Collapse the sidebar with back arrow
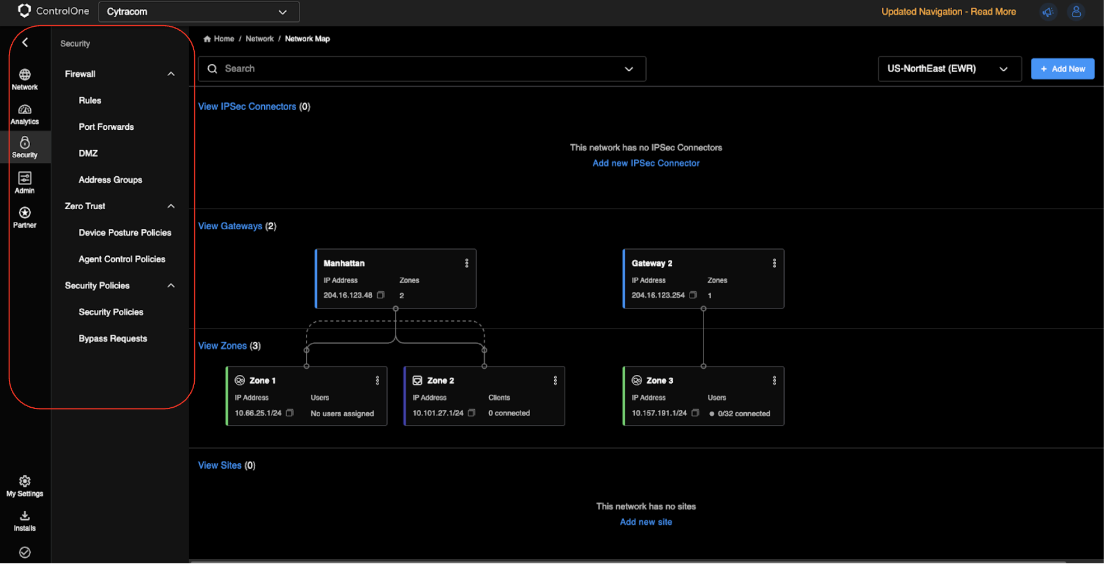 click(25, 43)
